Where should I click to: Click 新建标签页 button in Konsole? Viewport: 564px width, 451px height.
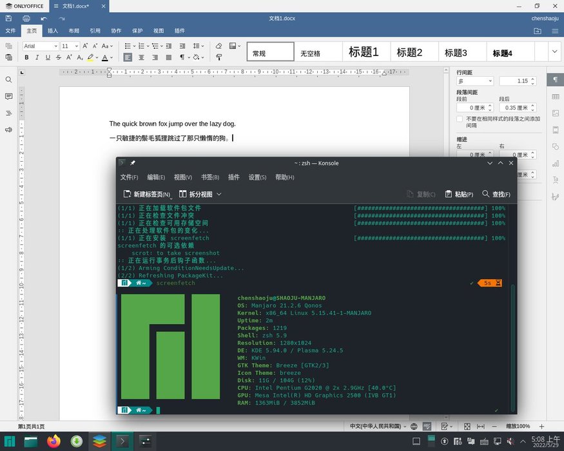click(147, 194)
